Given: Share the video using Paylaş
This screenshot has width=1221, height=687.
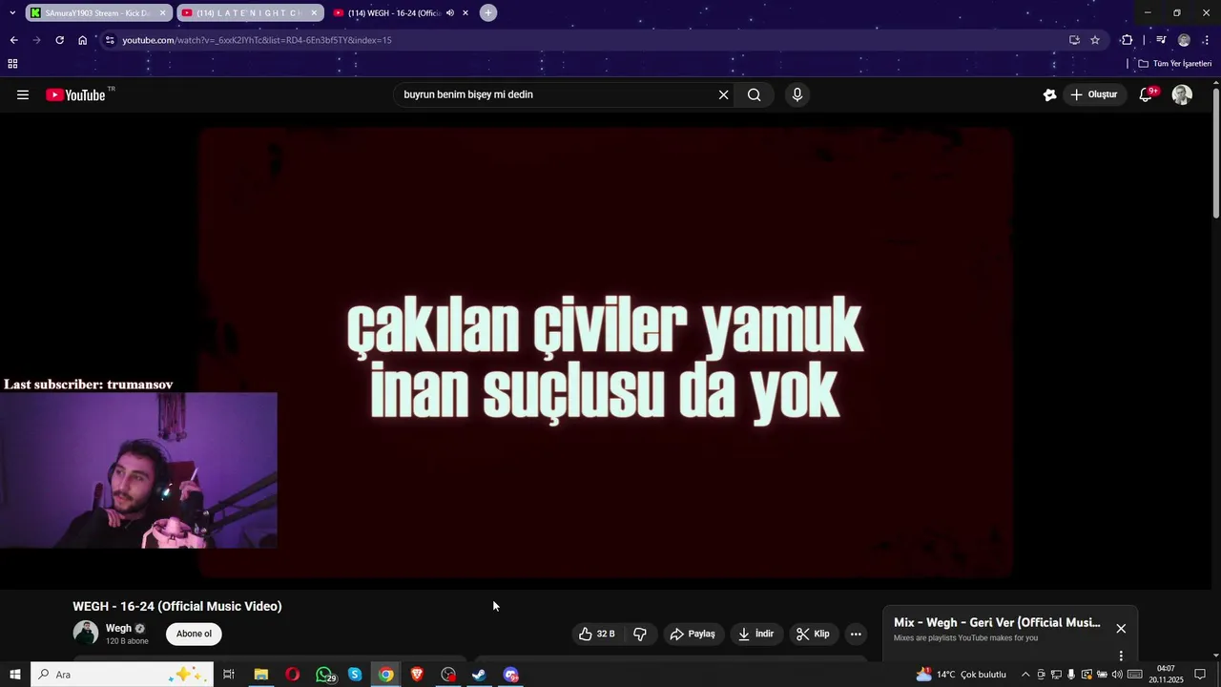Looking at the screenshot, I should [693, 634].
